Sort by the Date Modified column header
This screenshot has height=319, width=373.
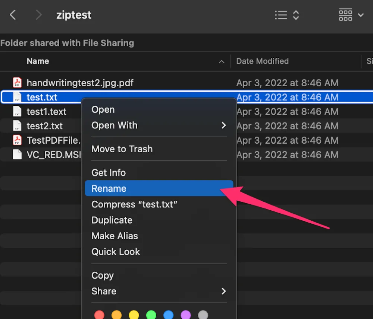coord(262,61)
